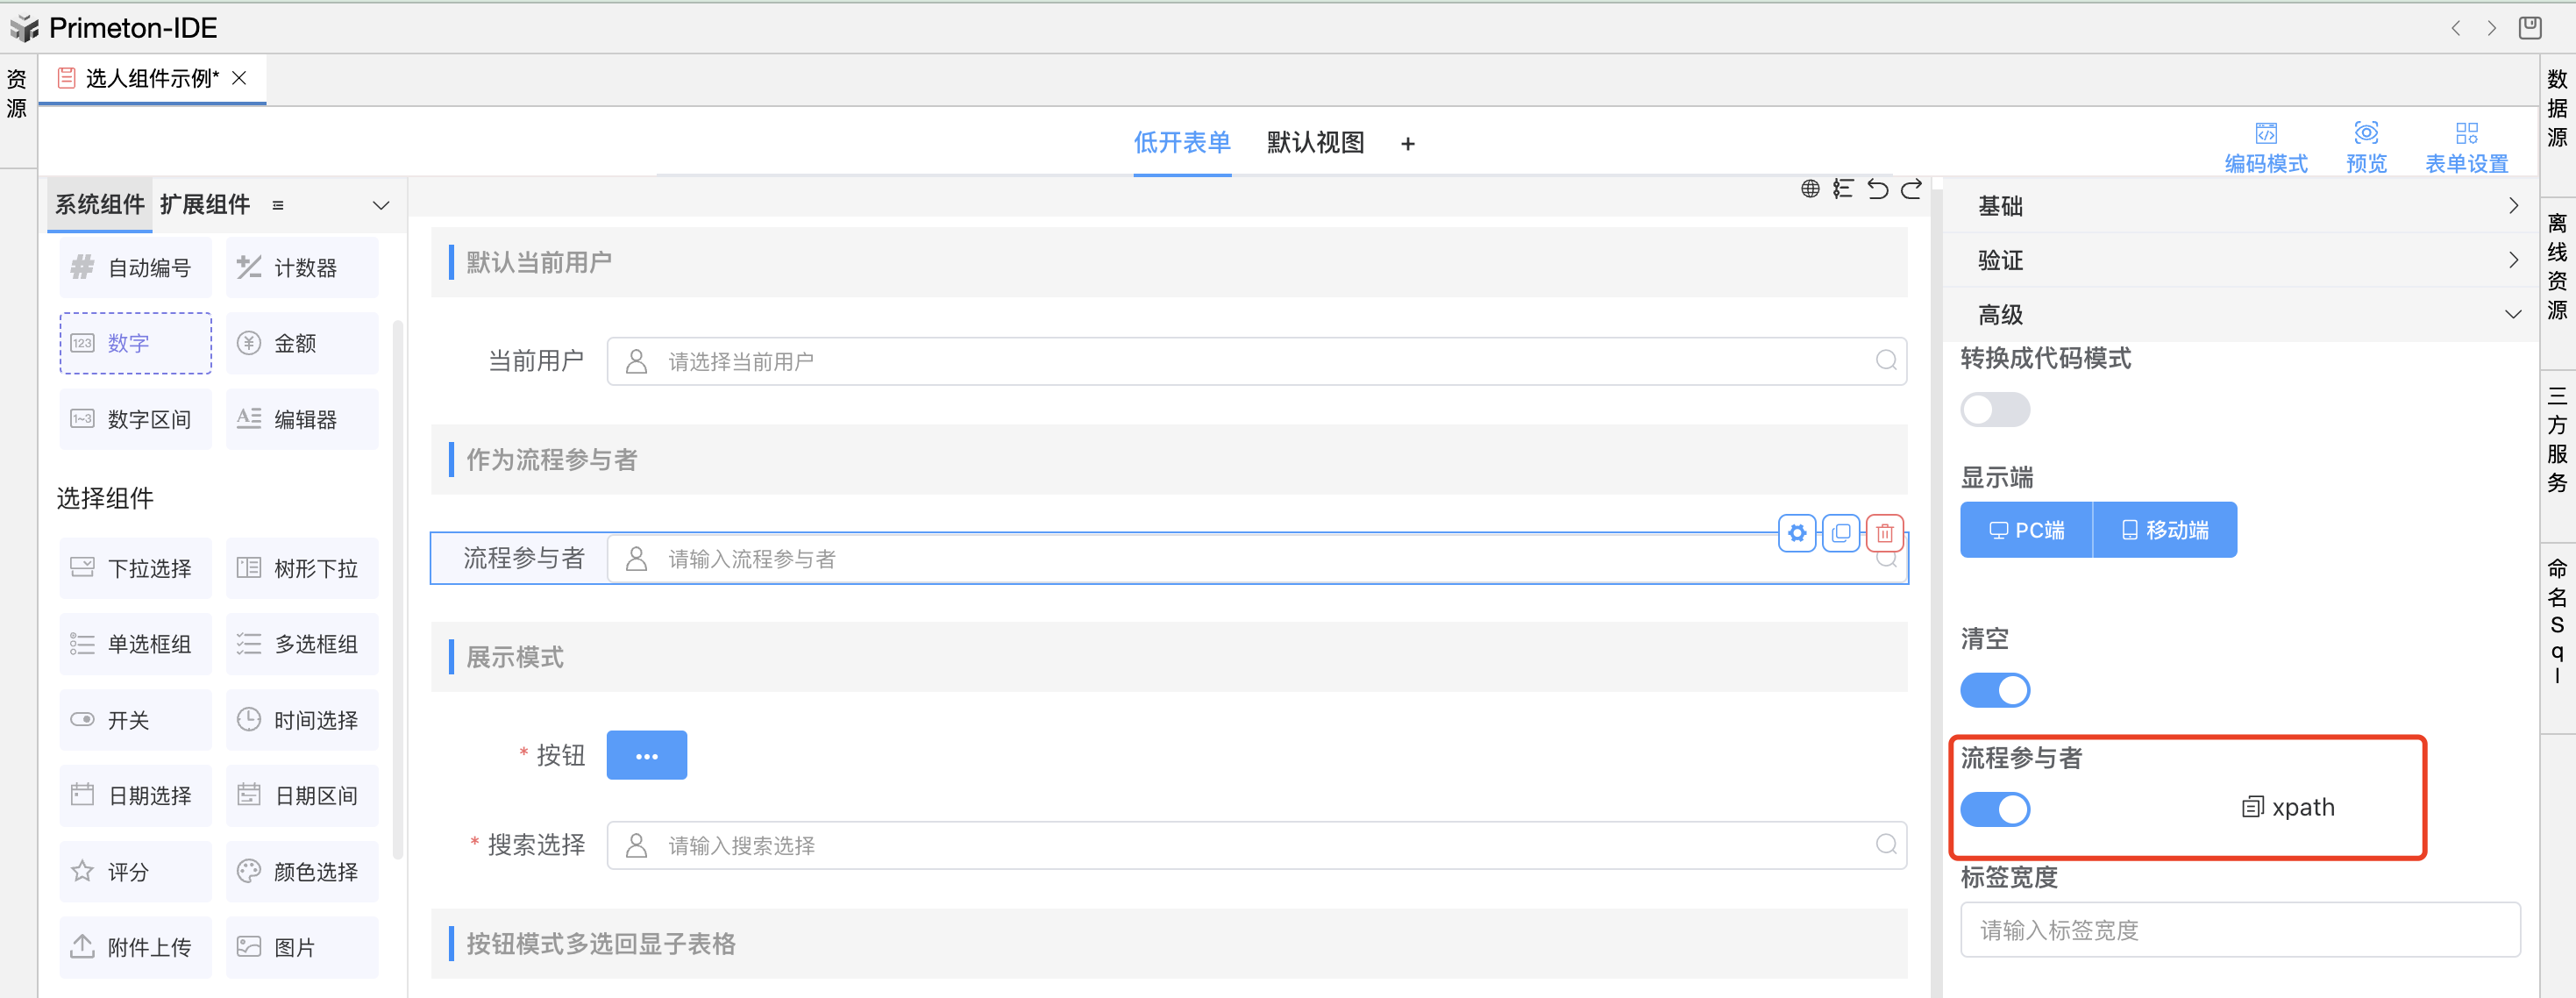Toggle 转换成代码模式 switch on
This screenshot has height=998, width=2576.
pyautogui.click(x=1994, y=410)
